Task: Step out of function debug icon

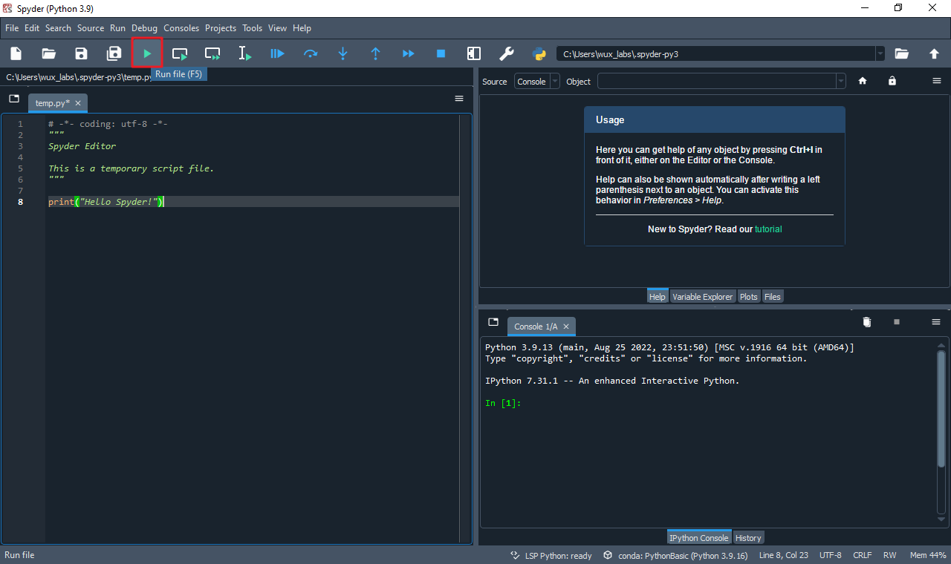Action: pos(376,53)
